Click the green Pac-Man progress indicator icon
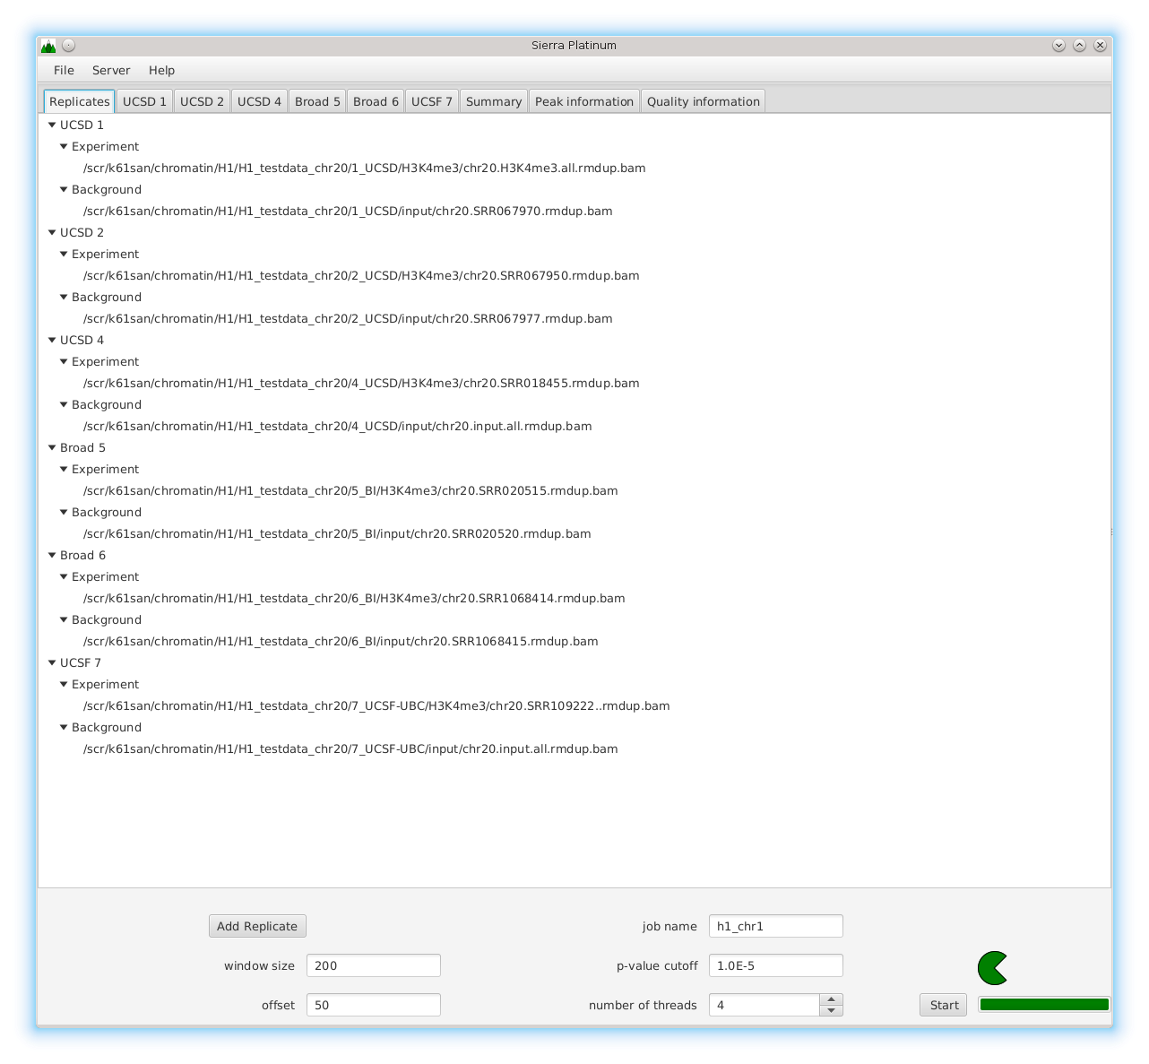The height and width of the screenshot is (1064, 1149). point(991,968)
